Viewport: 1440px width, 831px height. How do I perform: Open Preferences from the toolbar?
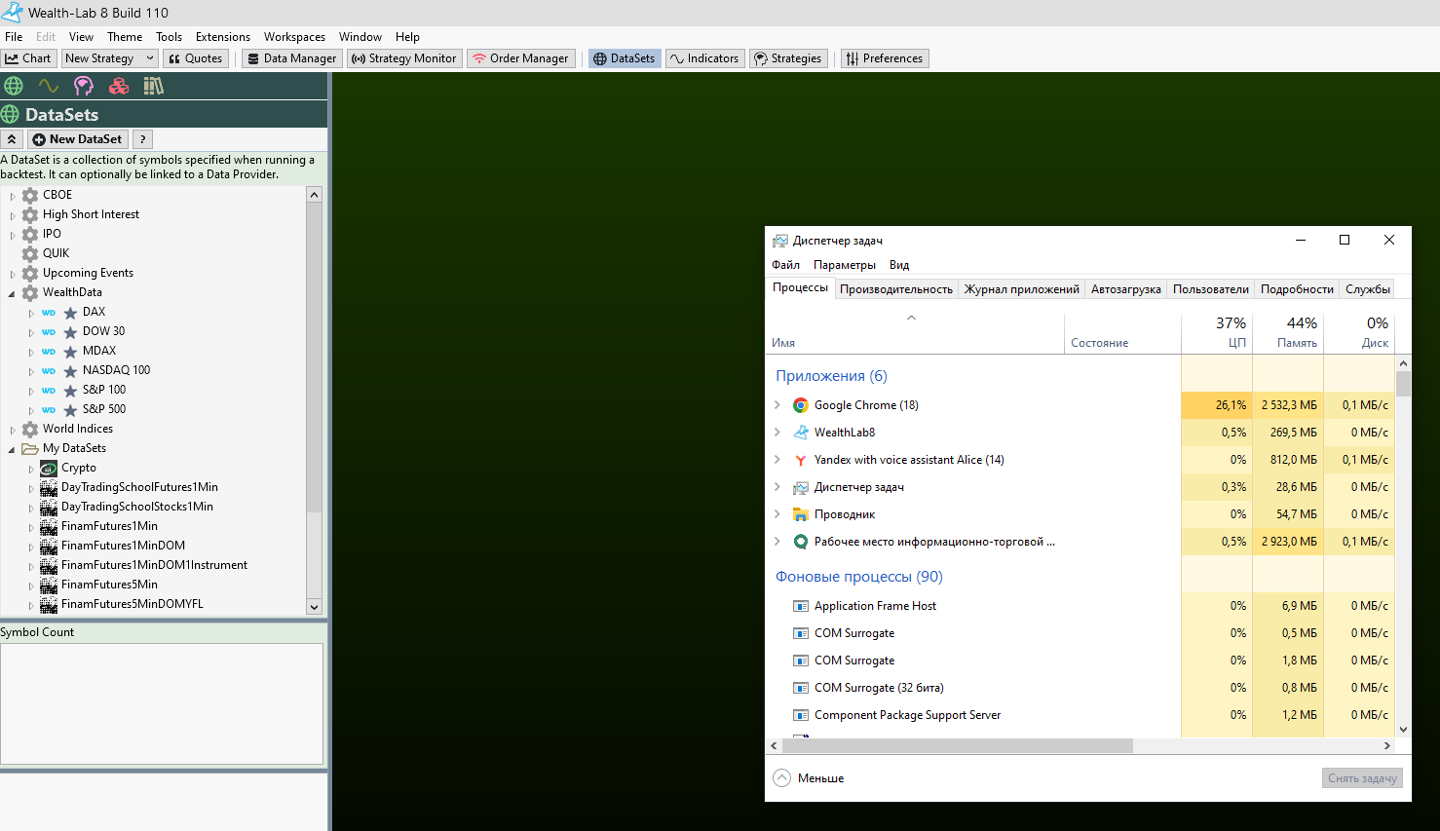885,58
